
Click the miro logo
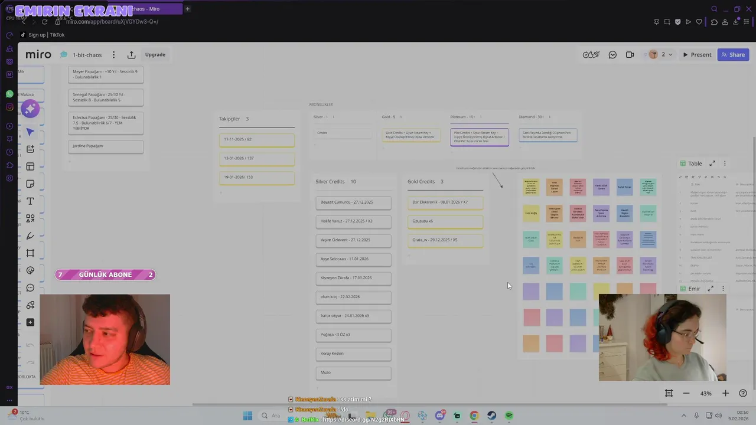tap(38, 54)
